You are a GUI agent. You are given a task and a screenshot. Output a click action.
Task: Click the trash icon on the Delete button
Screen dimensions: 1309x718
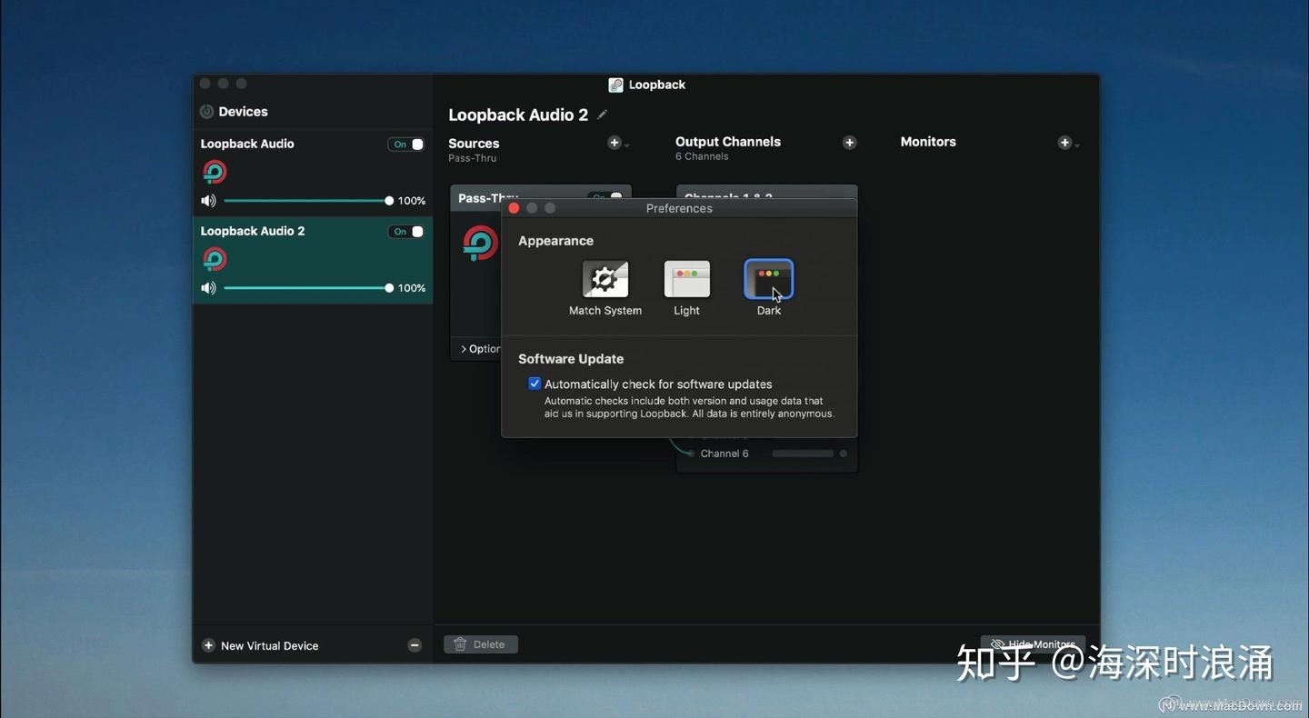point(462,643)
